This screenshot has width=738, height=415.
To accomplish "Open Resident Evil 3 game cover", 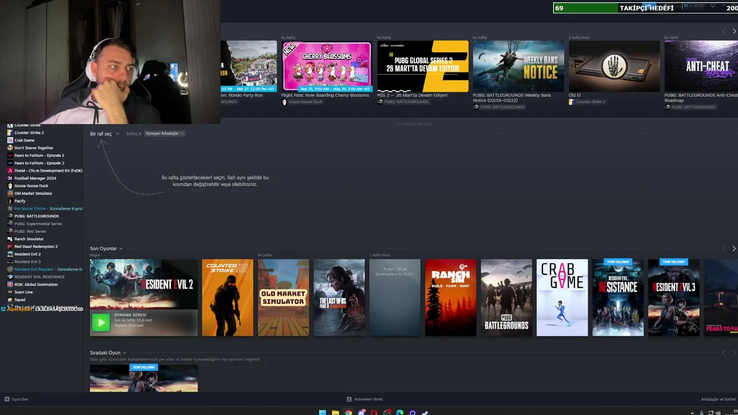I will [673, 297].
